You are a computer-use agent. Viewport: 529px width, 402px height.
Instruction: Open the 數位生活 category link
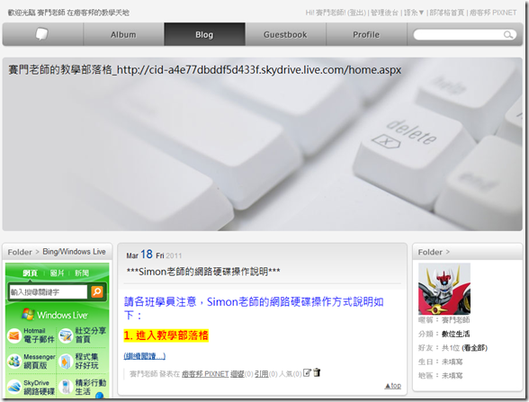point(455,334)
